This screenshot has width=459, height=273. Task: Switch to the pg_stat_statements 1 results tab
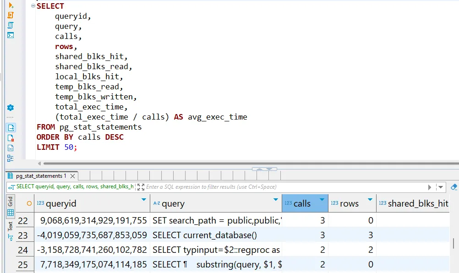coord(41,176)
